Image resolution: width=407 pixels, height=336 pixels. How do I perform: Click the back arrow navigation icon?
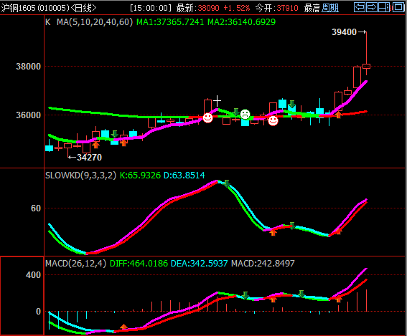pos(360,7)
